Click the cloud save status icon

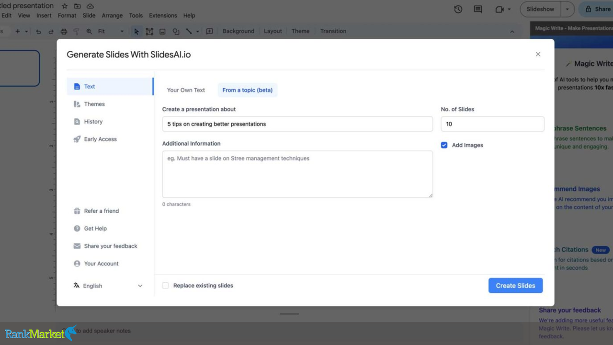pyautogui.click(x=90, y=6)
